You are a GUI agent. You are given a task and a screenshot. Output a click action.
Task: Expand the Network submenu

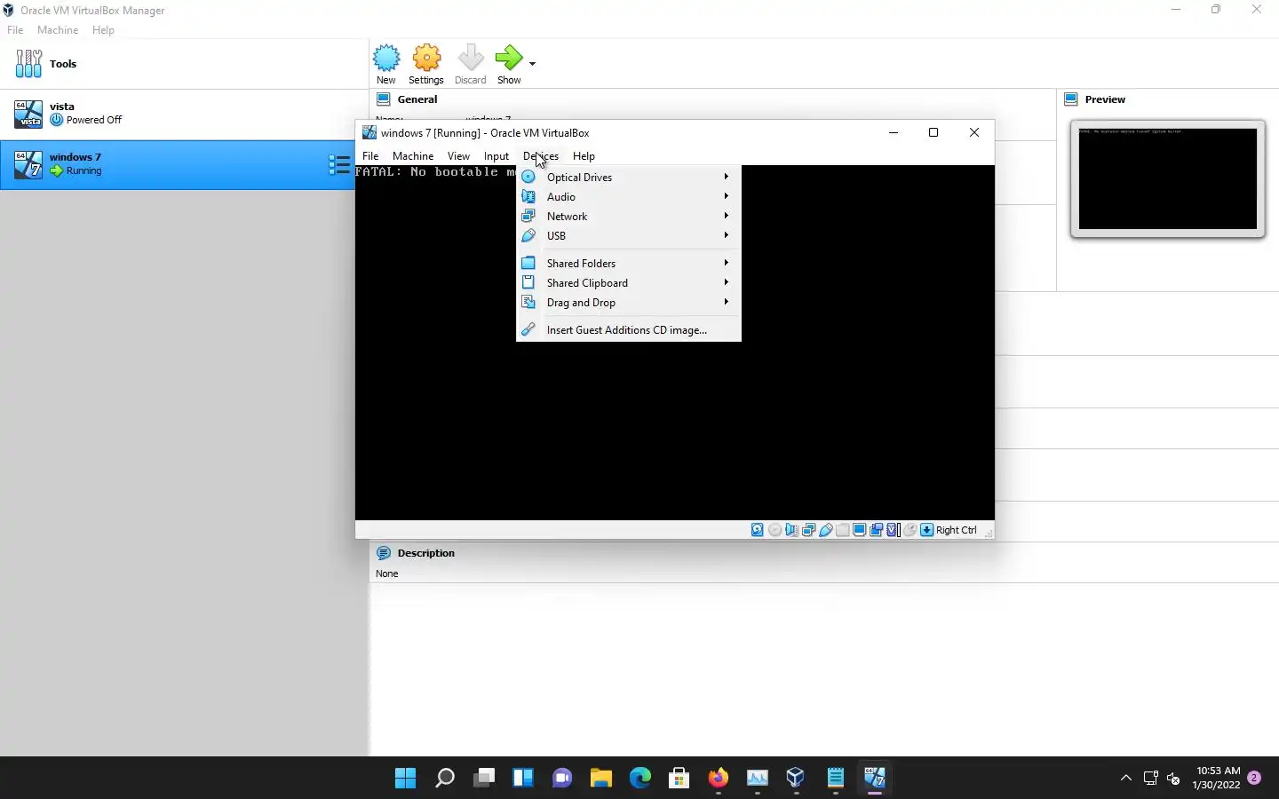coord(629,216)
